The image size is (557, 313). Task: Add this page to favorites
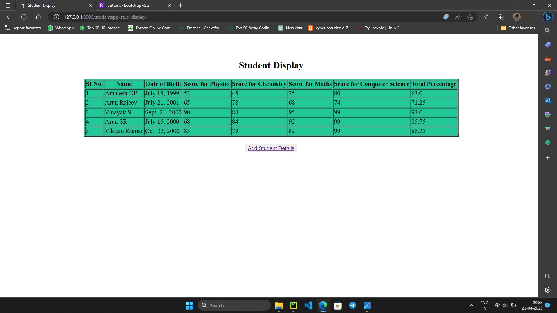click(x=470, y=17)
